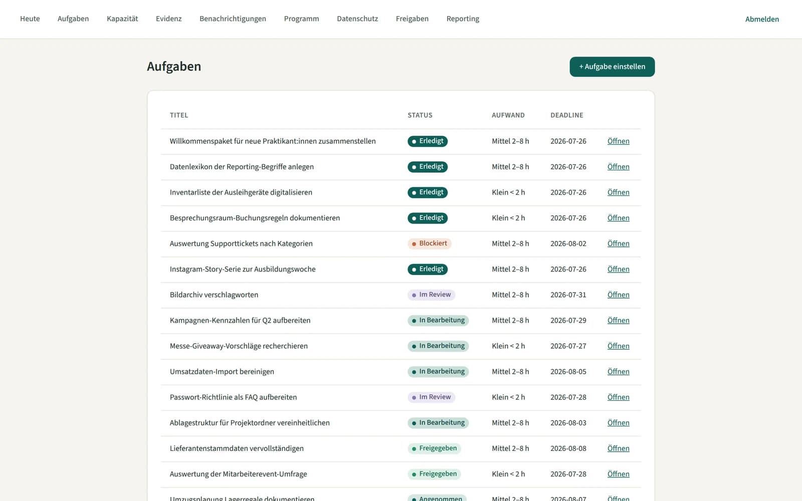Click Öffnen for Umsatzdaten-Import bereinigen

619,372
